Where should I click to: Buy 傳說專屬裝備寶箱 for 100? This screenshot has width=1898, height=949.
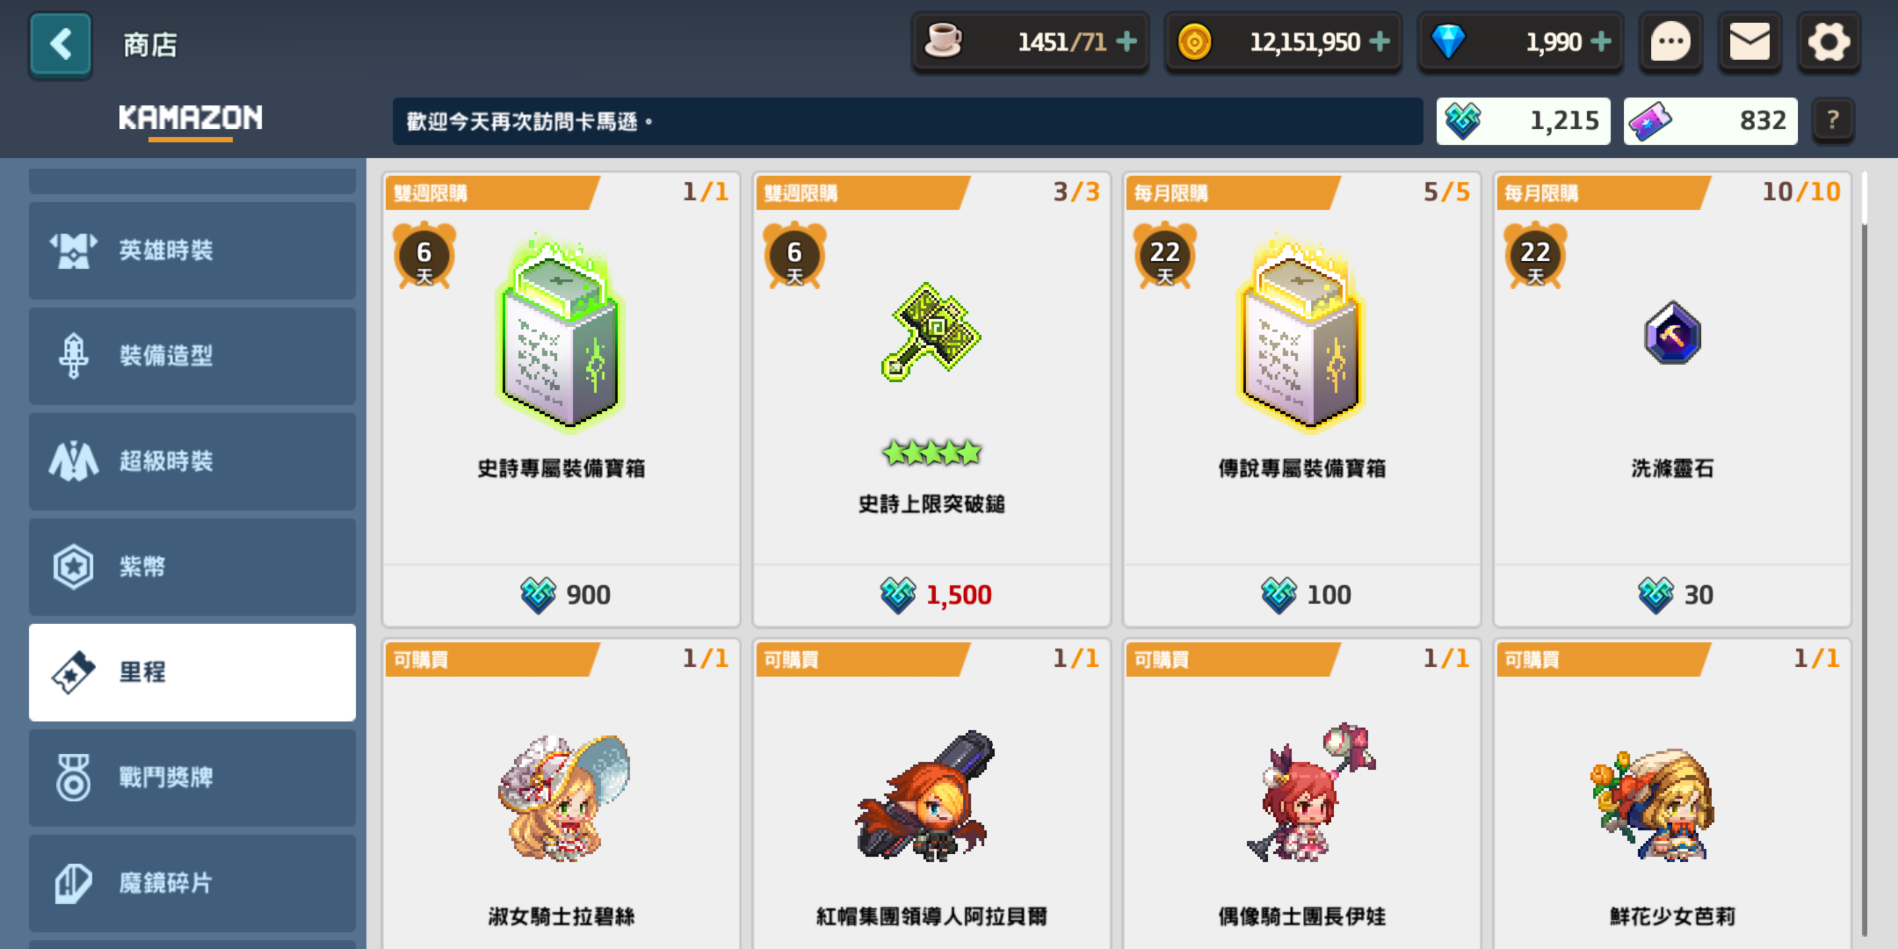(1302, 594)
